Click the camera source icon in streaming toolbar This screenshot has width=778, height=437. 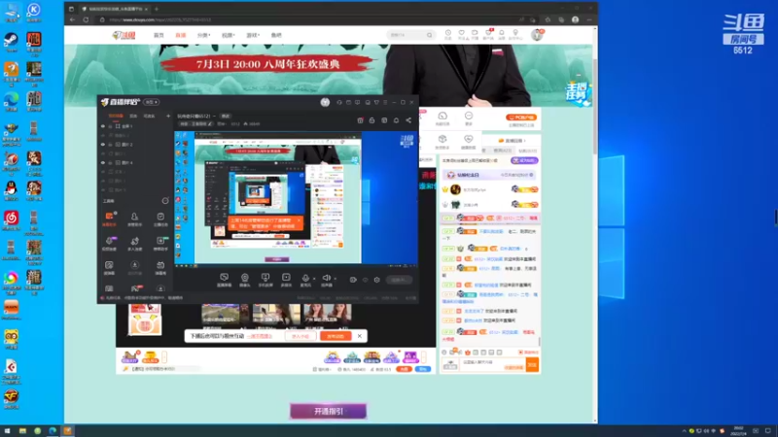[245, 278]
